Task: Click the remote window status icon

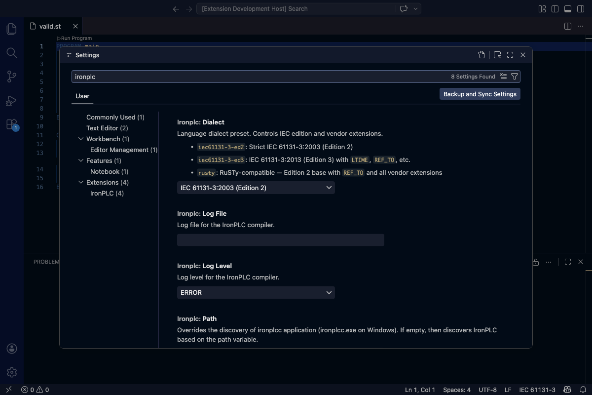Action: tap(8, 390)
